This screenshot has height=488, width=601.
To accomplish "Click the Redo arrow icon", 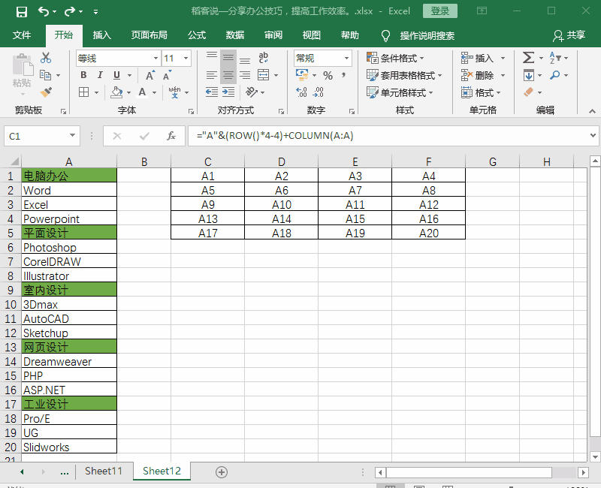I will [70, 11].
